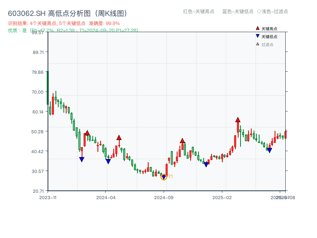
Task: Click the blue low marker below April 2024 candles
Action: (x=108, y=161)
